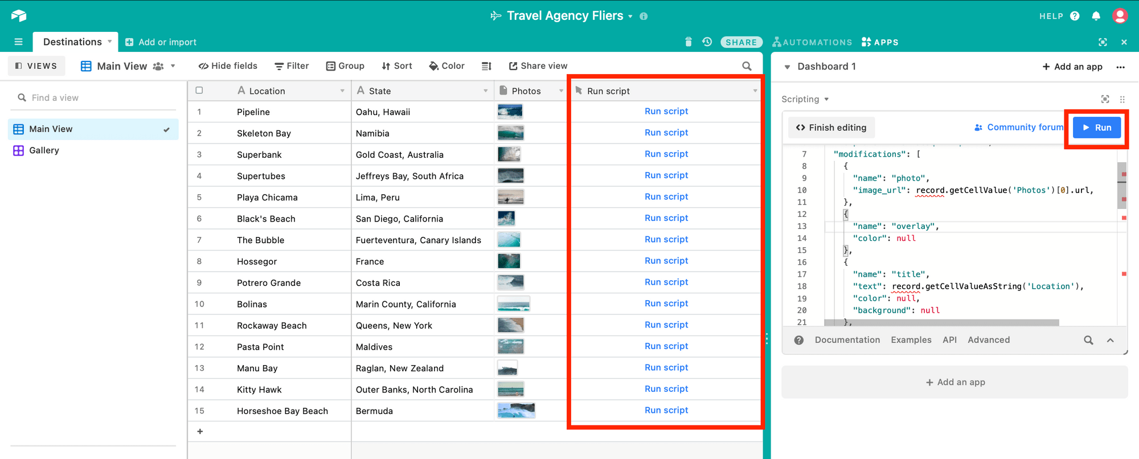
Task: Collapse the Dashboard 1 section
Action: pyautogui.click(x=787, y=67)
